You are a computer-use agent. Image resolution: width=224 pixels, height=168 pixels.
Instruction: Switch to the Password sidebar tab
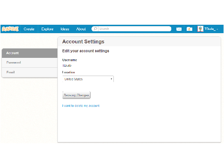29,63
